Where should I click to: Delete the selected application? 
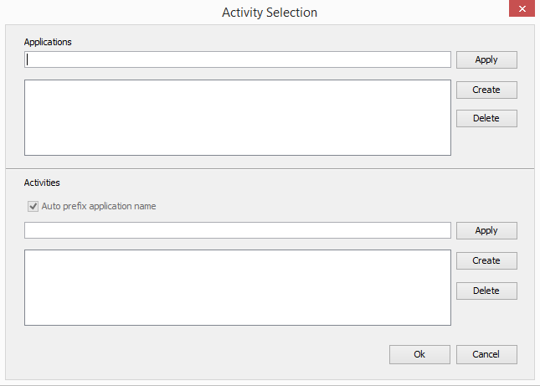[486, 118]
